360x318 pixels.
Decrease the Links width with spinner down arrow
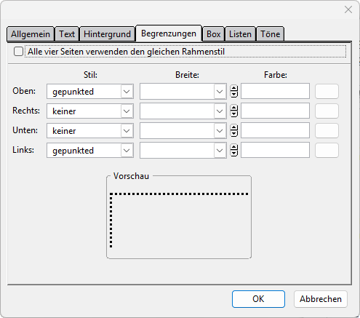[233, 154]
